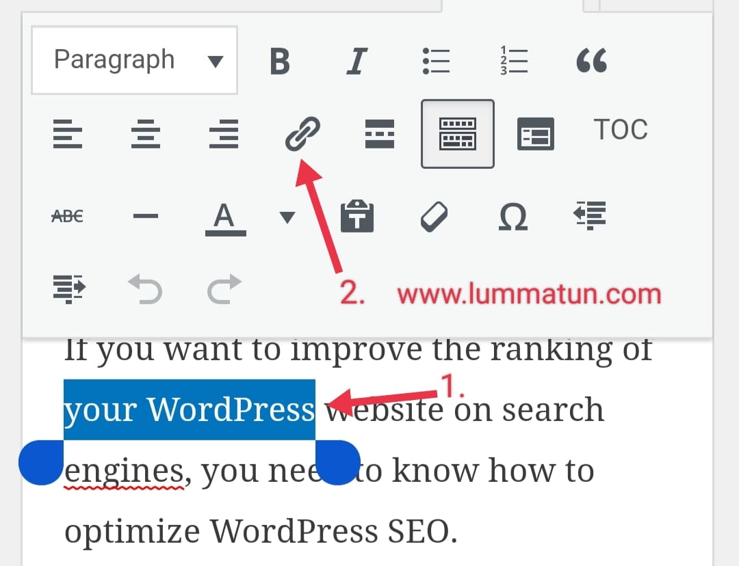Screen dimensions: 739x566
Task: Insert a table of contents via TOC
Action: [621, 130]
